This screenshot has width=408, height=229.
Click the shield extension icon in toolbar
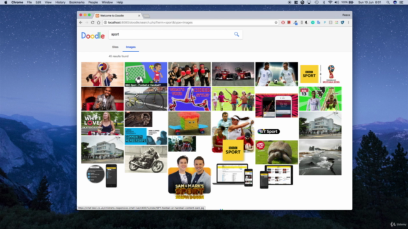coord(342,23)
